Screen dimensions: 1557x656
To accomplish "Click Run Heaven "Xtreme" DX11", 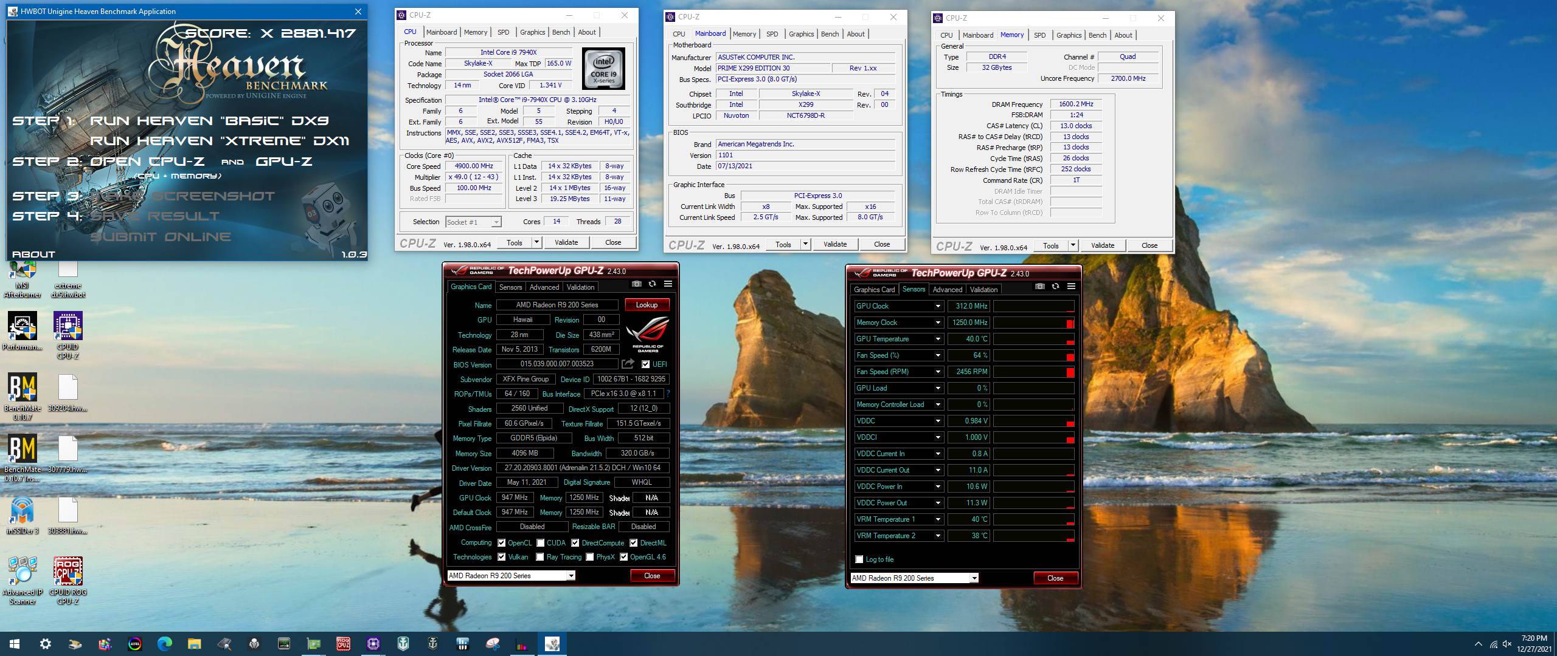I will tap(220, 141).
